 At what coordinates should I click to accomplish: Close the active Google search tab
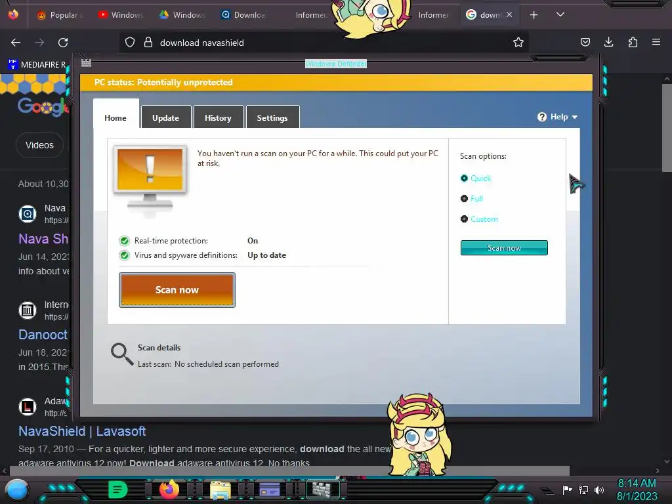(509, 14)
